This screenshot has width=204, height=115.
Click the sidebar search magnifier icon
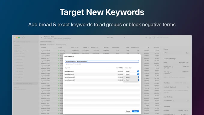14,42
